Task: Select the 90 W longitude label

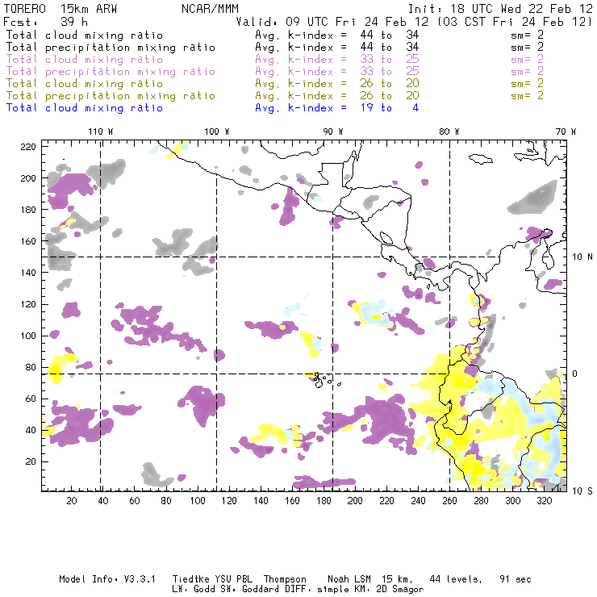Action: point(333,132)
